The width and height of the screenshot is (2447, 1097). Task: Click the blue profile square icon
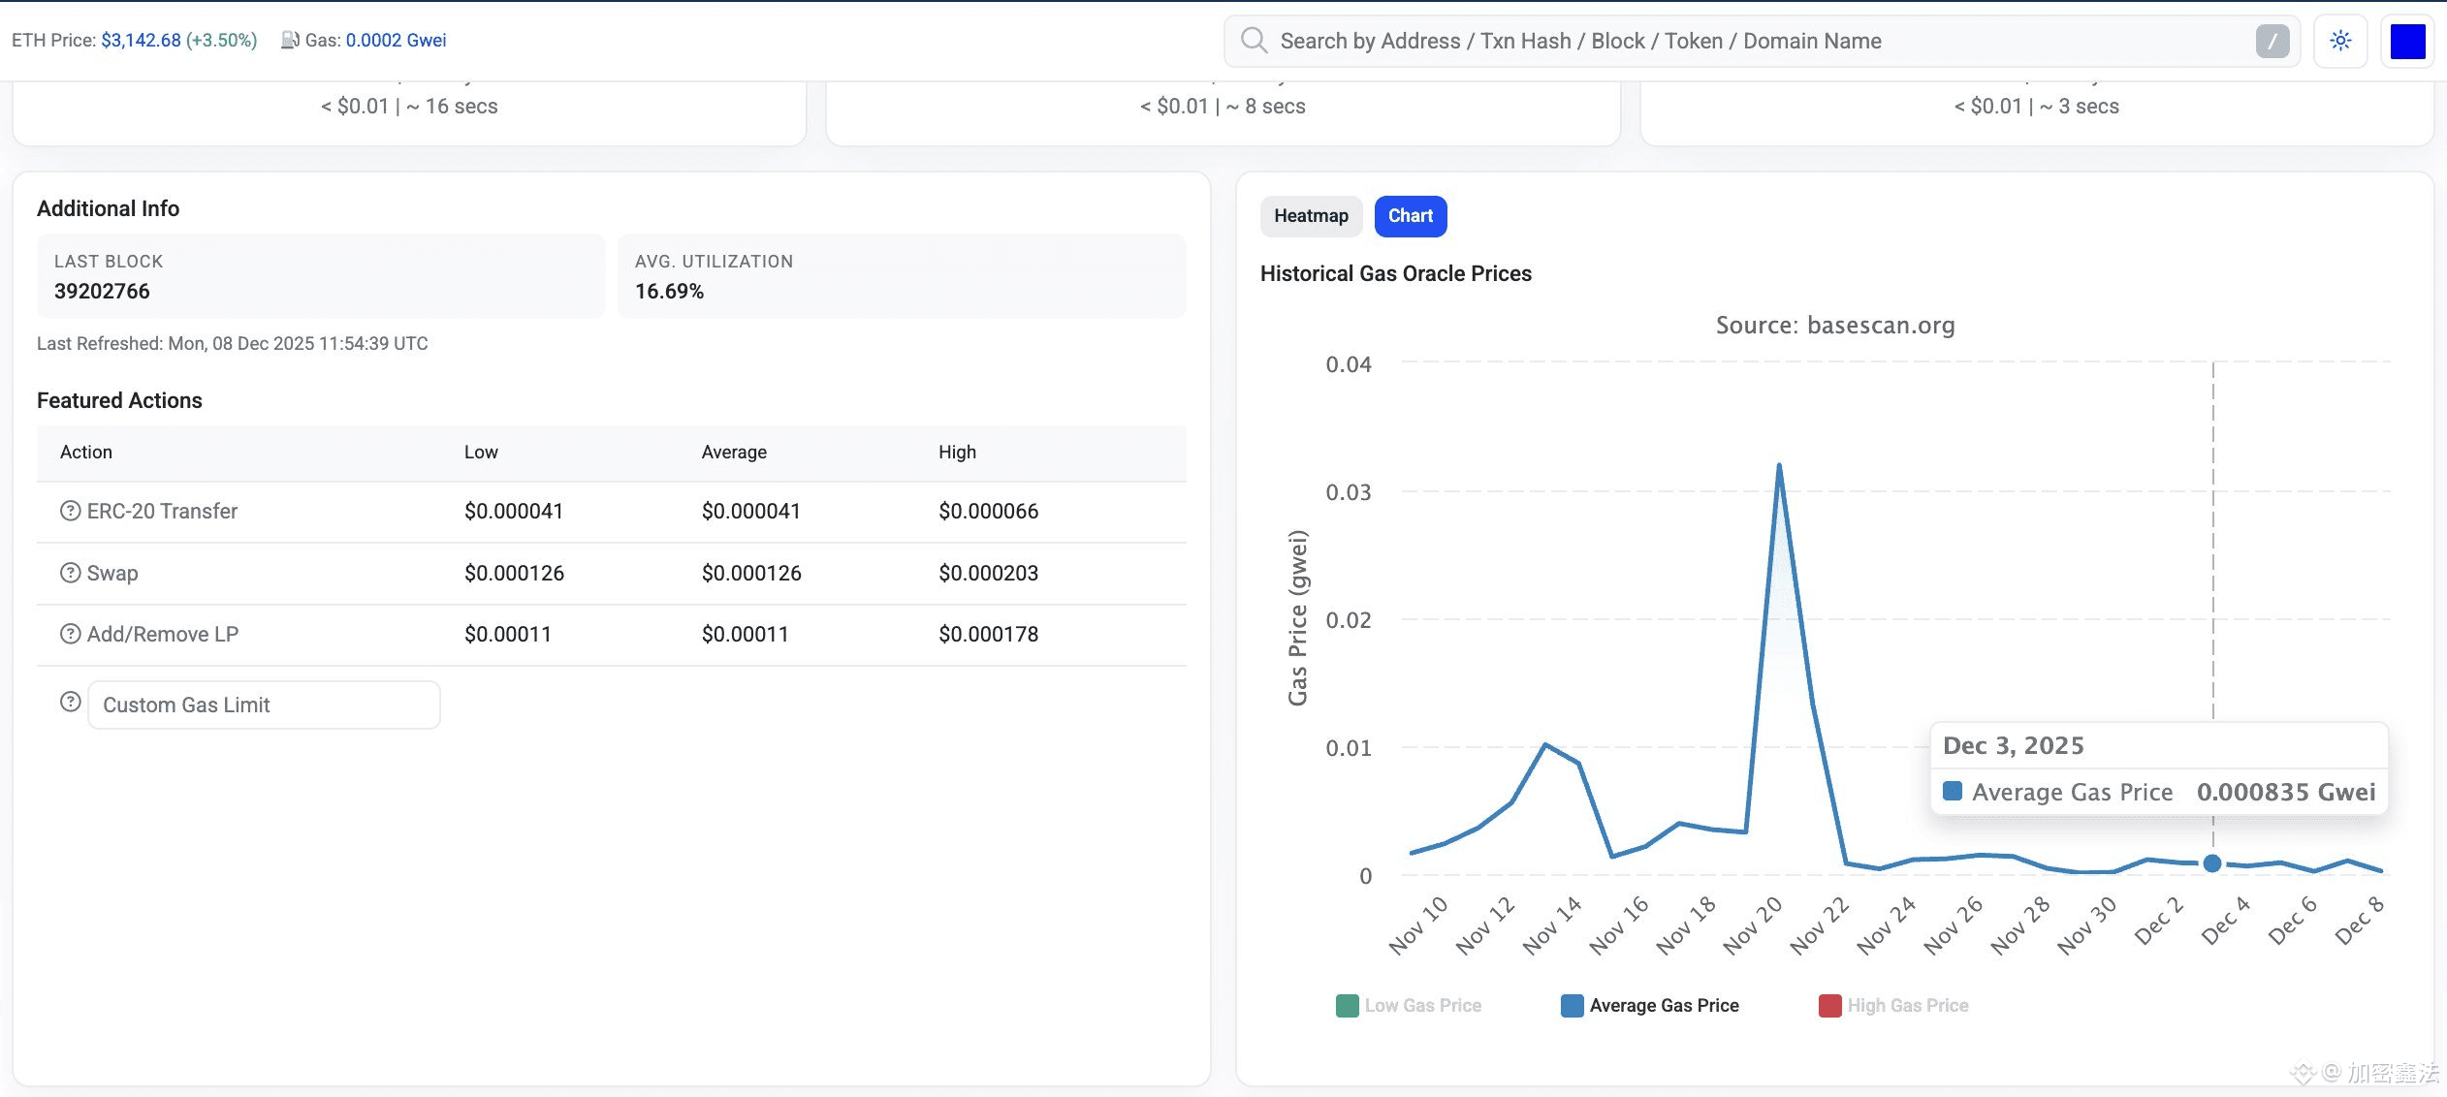coord(2407,42)
